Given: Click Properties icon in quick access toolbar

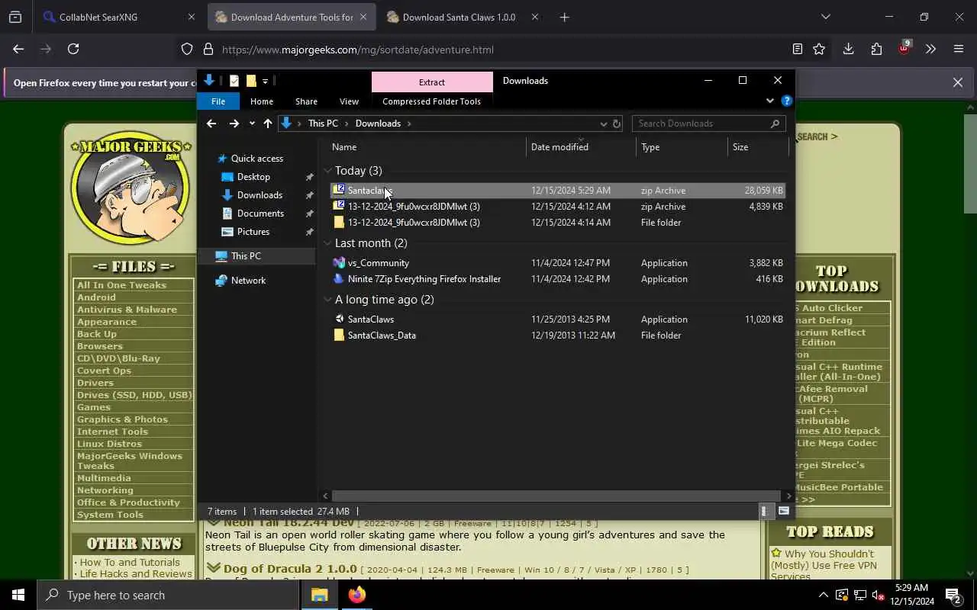Looking at the screenshot, I should click(234, 81).
